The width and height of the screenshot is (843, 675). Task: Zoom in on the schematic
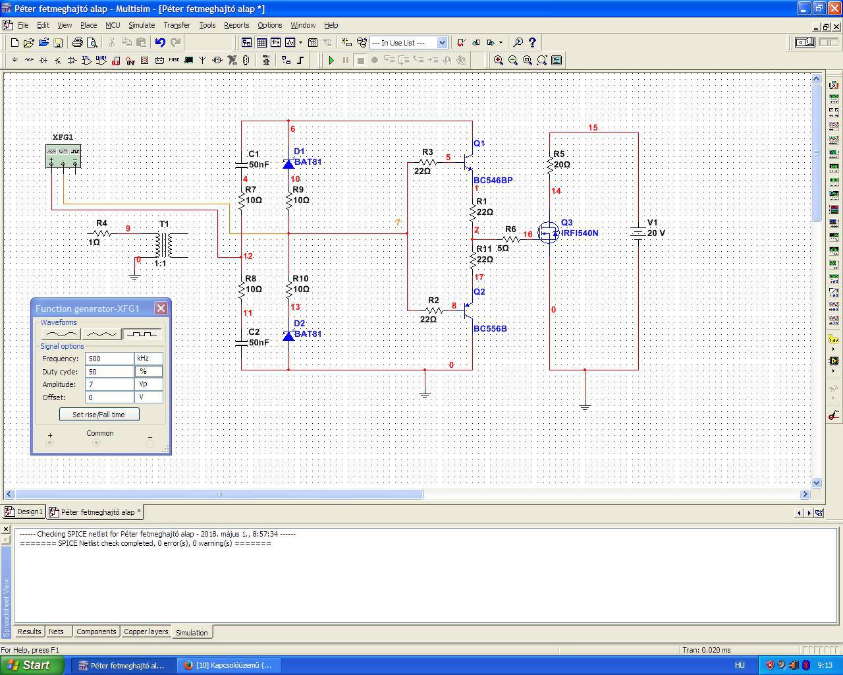[499, 60]
